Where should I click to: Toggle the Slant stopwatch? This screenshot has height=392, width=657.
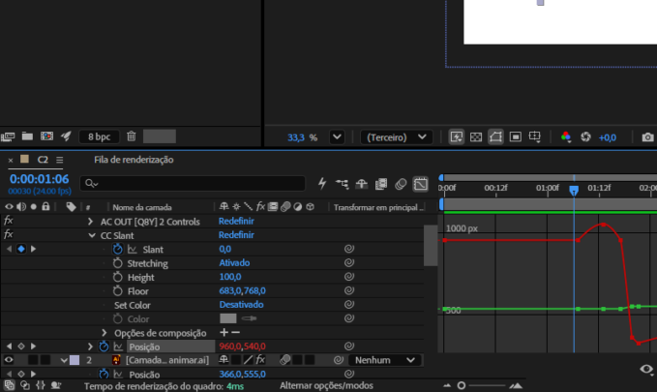coord(117,249)
